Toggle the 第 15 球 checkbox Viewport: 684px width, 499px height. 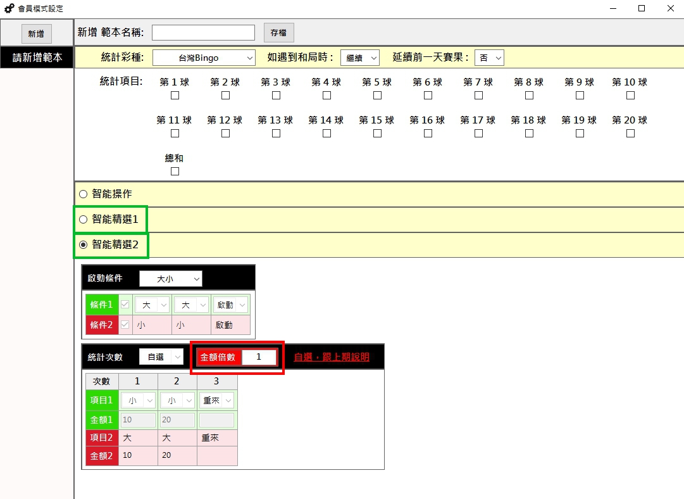click(377, 134)
